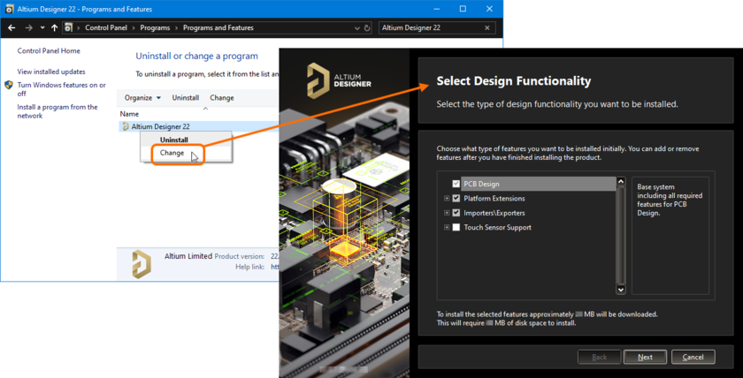This screenshot has width=743, height=378.
Task: Toggle the PCB Design checkbox
Action: [456, 184]
